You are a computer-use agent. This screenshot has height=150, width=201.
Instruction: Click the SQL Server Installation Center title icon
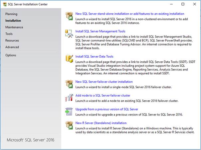pyautogui.click(x=5, y=4)
